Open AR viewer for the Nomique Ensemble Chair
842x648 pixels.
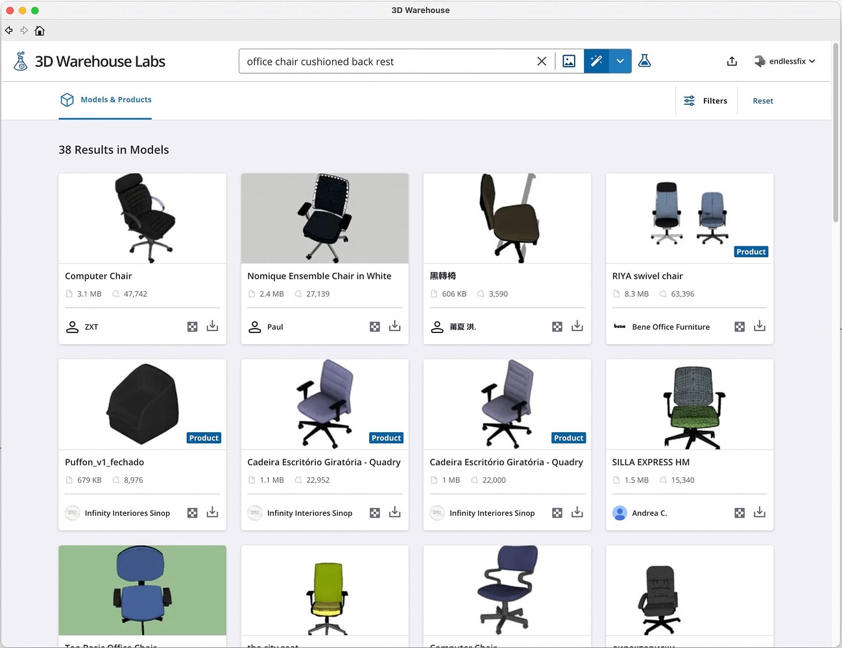click(375, 327)
